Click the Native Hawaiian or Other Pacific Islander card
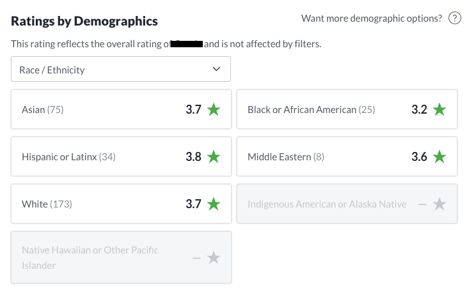 [x=121, y=257]
